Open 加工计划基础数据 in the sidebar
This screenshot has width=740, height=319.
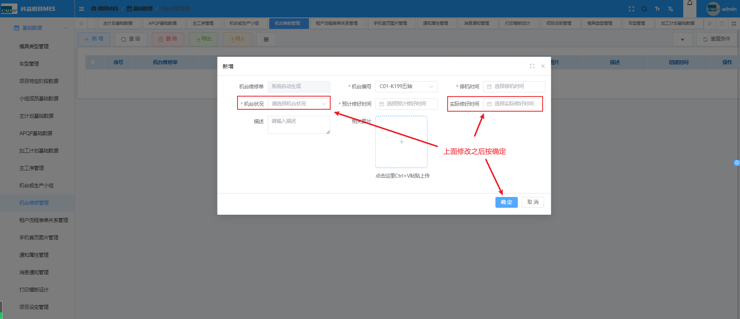[37, 151]
